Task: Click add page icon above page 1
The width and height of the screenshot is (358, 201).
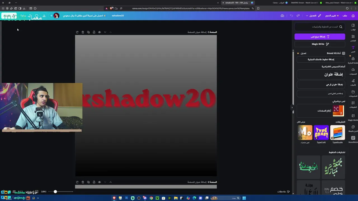Action: tap(77, 32)
